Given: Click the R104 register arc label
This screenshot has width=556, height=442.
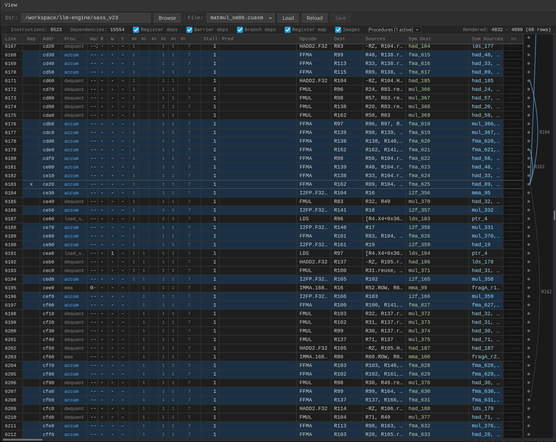Looking at the screenshot, I should [544, 132].
